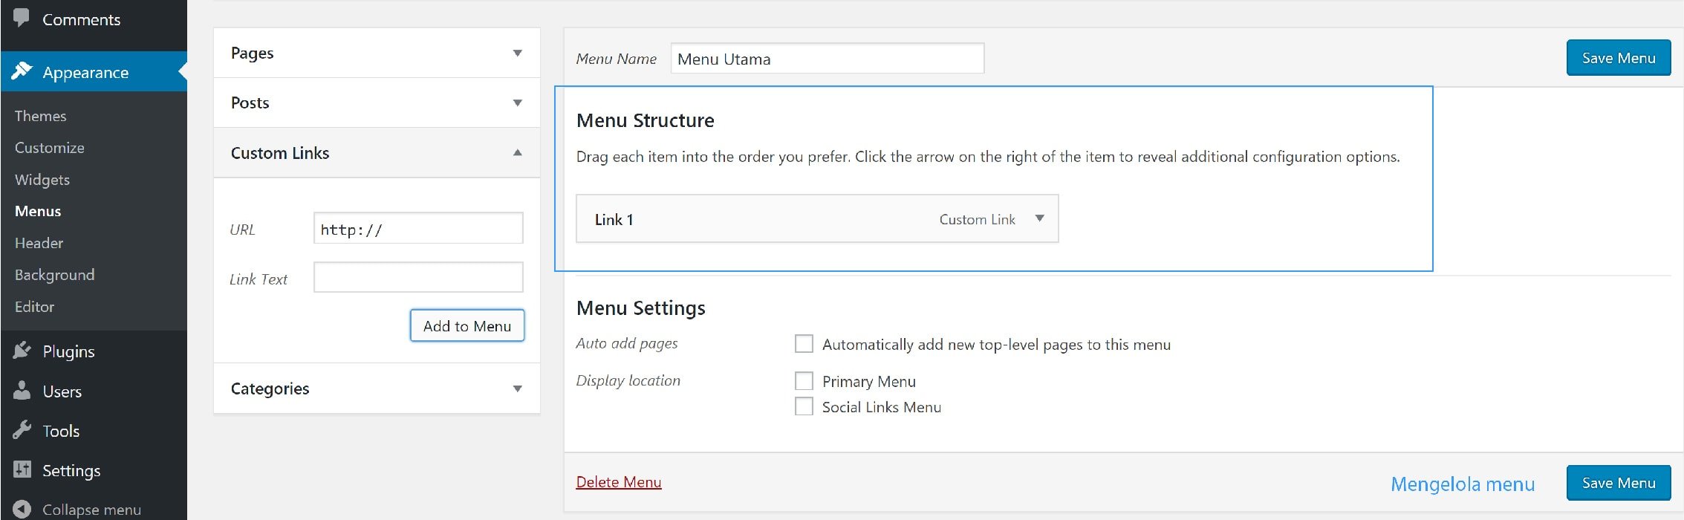Click the Categories panel title
The image size is (1684, 520).
270,389
